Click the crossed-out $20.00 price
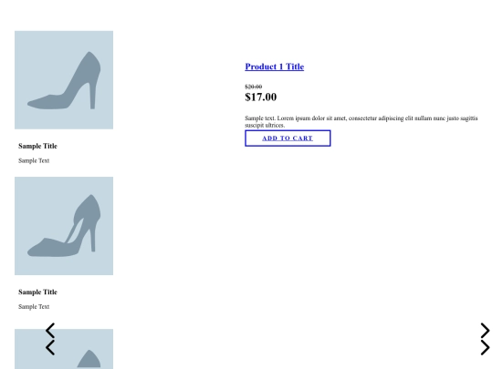 click(254, 87)
